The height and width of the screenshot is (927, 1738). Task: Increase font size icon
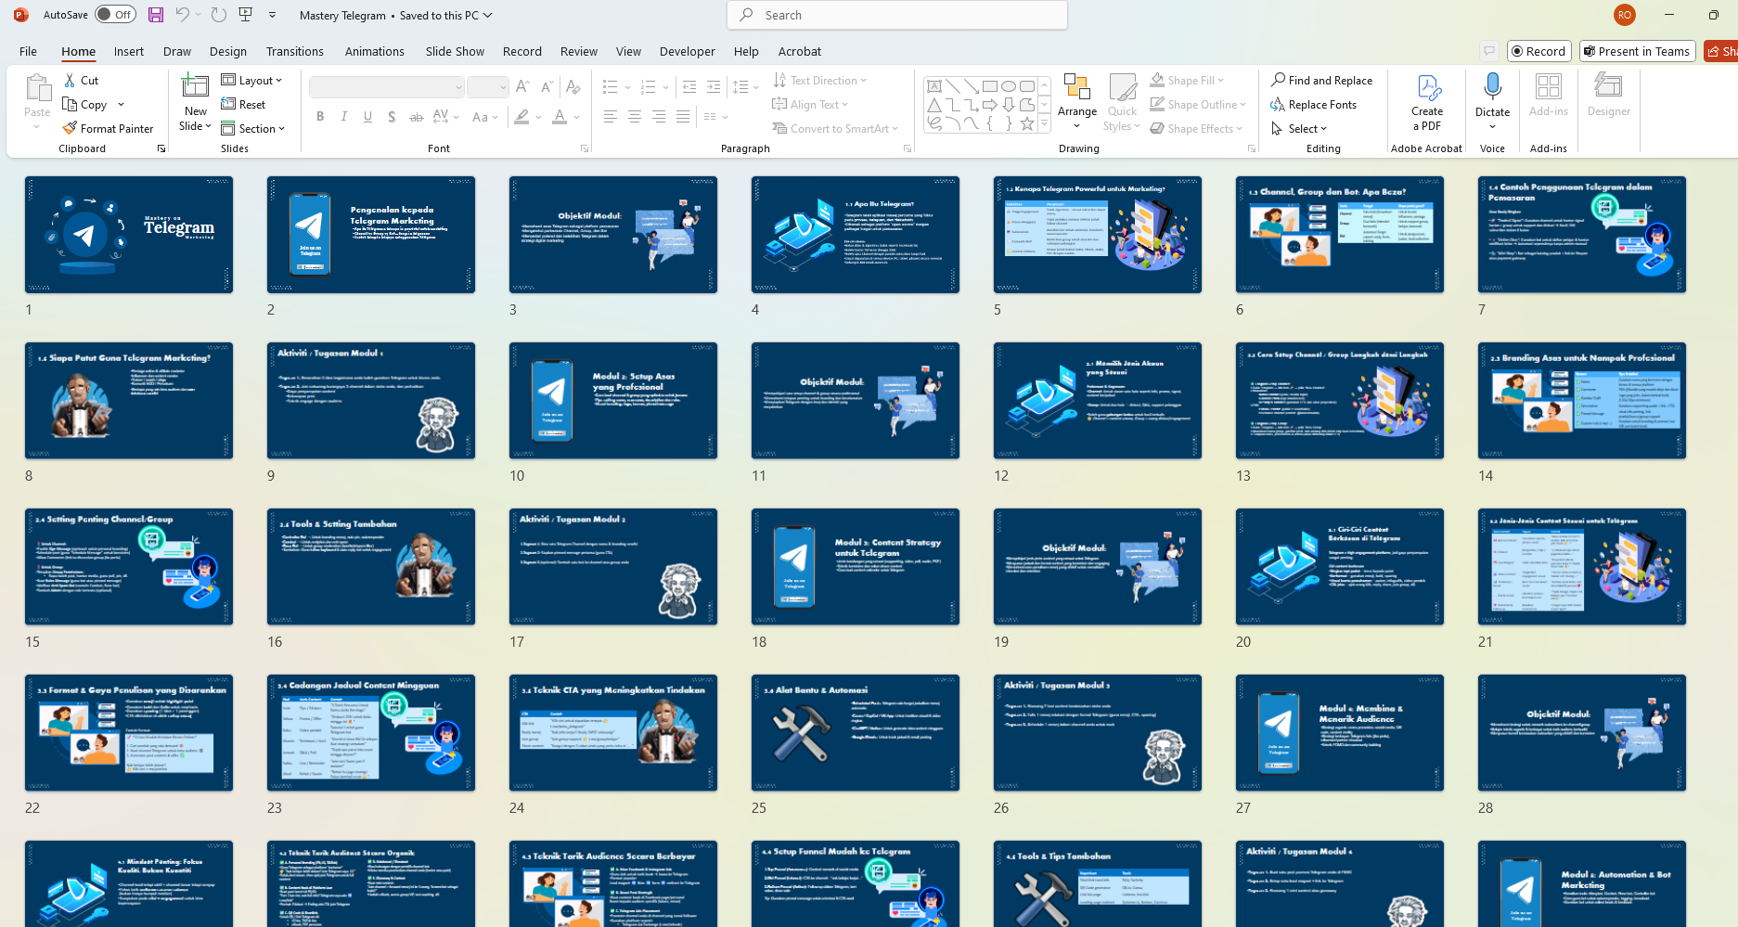pos(523,87)
